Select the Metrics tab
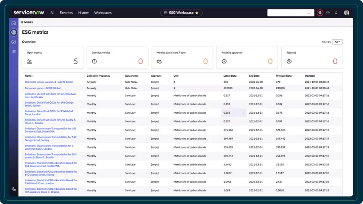Screen dimensions: 363x204 point(28,22)
